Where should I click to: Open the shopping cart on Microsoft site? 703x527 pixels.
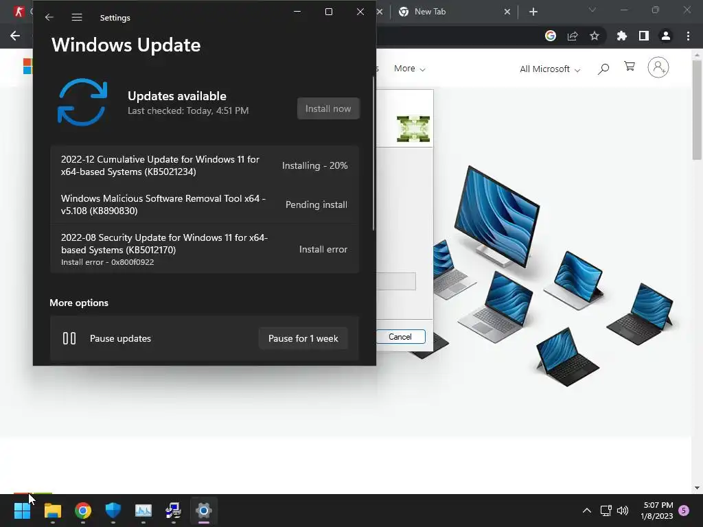point(630,67)
